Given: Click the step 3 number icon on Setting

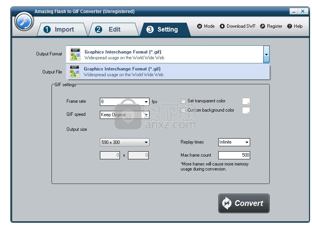Looking at the screenshot, I should [150, 29].
